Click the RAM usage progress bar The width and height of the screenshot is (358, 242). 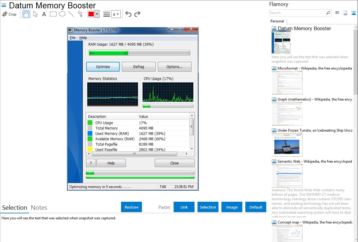tap(140, 53)
